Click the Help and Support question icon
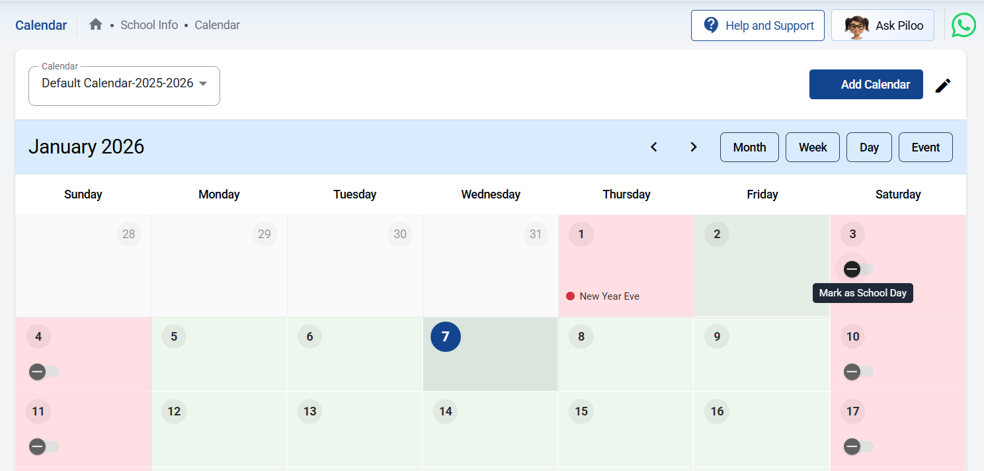This screenshot has width=984, height=471. tap(711, 25)
